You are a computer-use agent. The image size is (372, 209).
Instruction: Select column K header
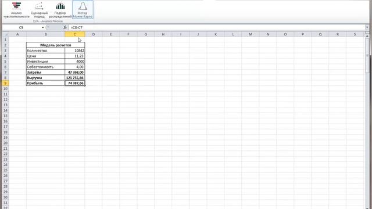click(216, 34)
